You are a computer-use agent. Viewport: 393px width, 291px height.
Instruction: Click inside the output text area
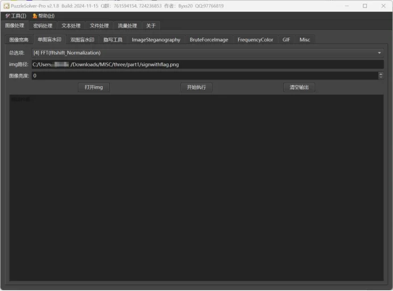(196, 187)
